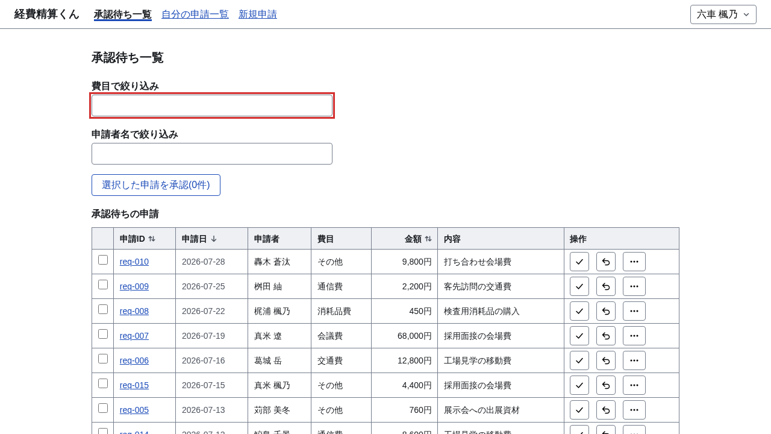Viewport: 771px width, 434px height.
Task: Select the checkbox for req-010
Action: (x=103, y=260)
